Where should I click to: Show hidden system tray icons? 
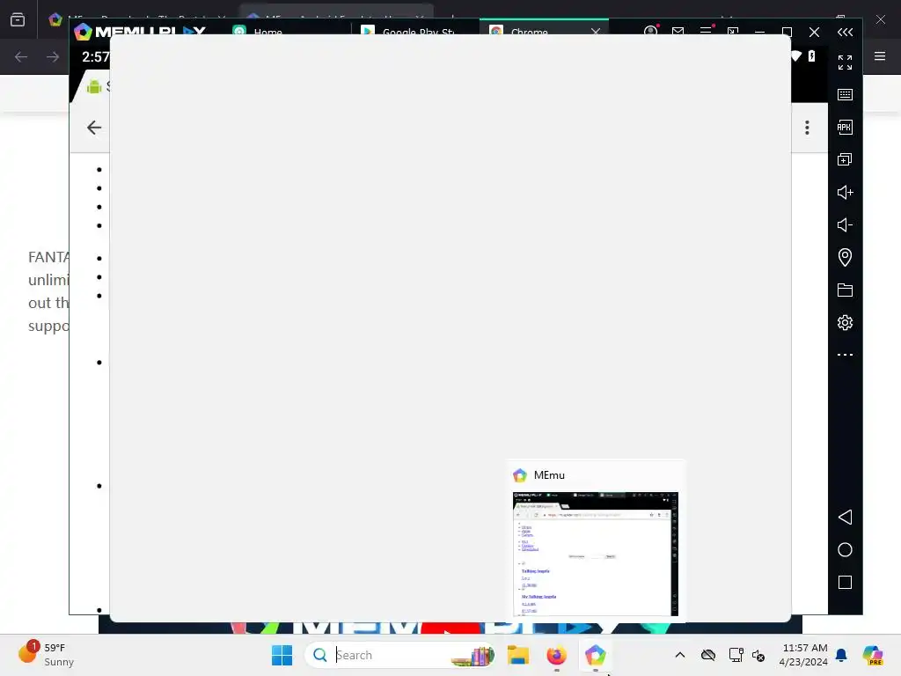pos(680,655)
